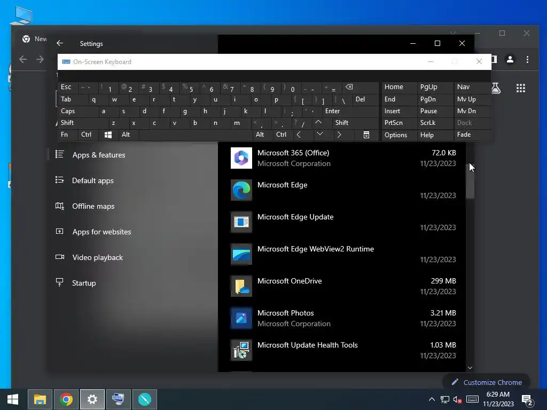
Task: Click the Del key on On-Screen Keyboard
Action: pyautogui.click(x=365, y=99)
